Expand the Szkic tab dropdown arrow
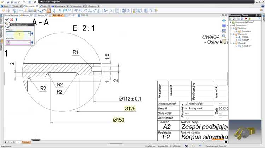 pos(49,6)
